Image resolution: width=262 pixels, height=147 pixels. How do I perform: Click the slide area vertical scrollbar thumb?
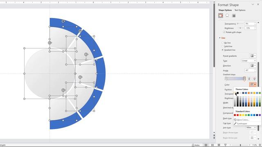pos(214,35)
